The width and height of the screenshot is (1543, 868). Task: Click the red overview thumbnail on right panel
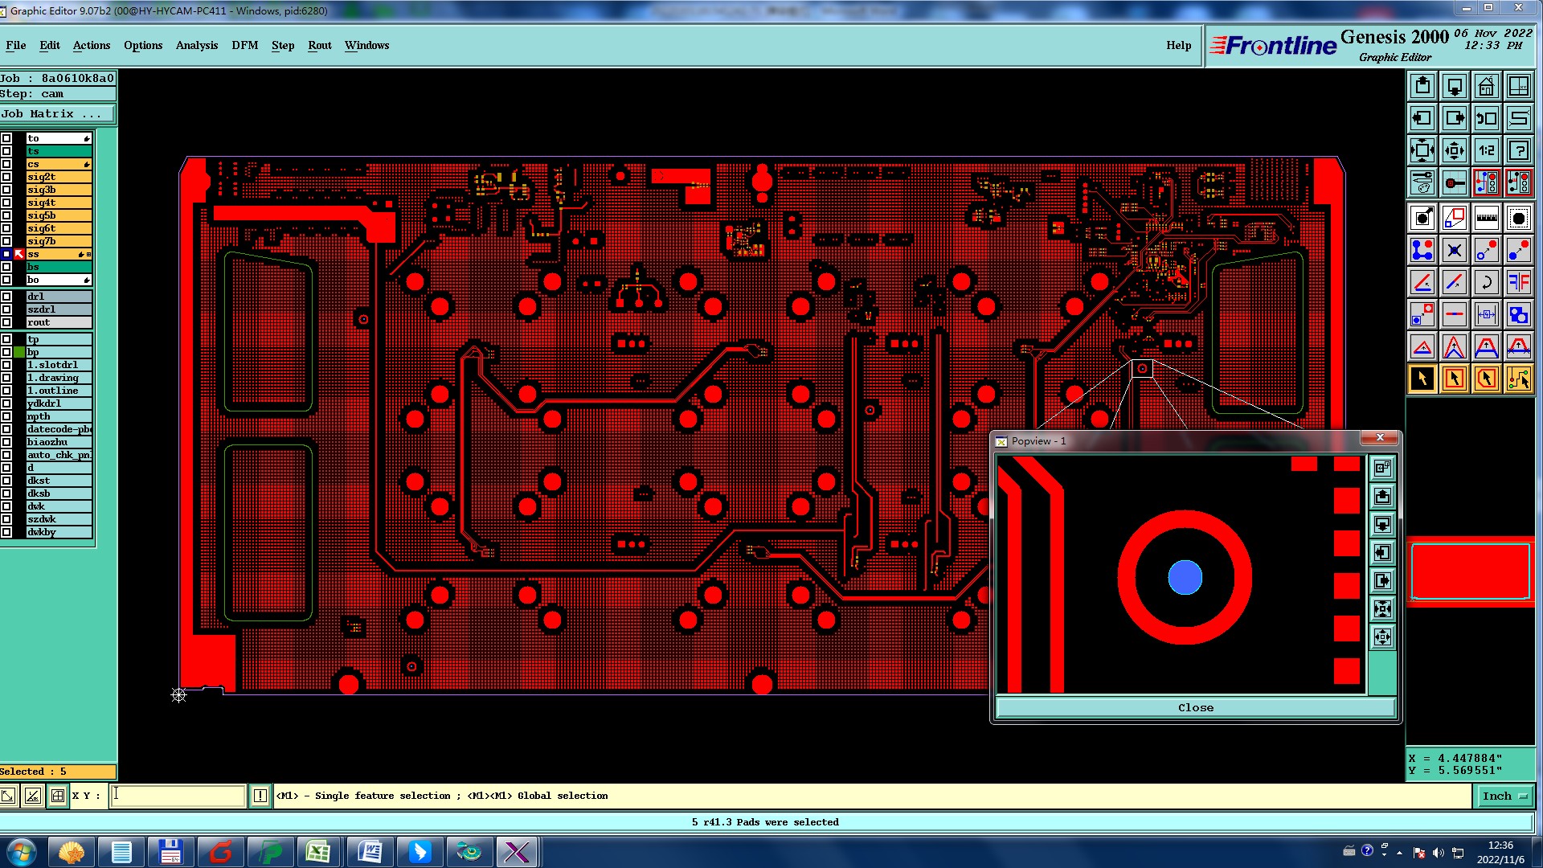(1471, 571)
